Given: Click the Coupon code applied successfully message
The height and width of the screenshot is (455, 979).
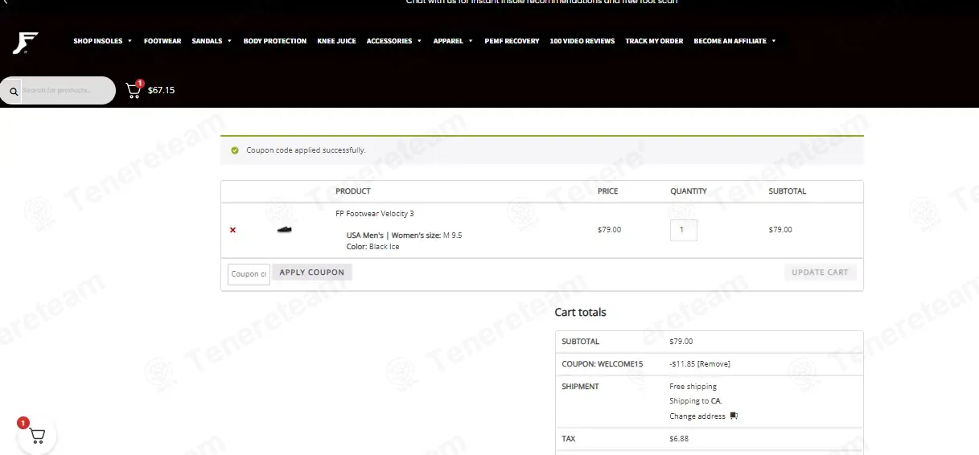Looking at the screenshot, I should click(x=306, y=150).
